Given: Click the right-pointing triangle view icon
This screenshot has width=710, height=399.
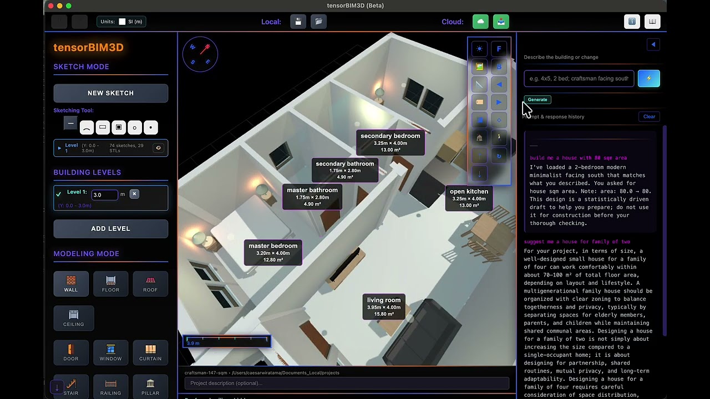Looking at the screenshot, I should [499, 102].
